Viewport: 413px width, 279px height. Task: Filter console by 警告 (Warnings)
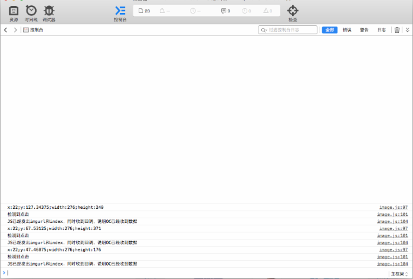coord(364,30)
